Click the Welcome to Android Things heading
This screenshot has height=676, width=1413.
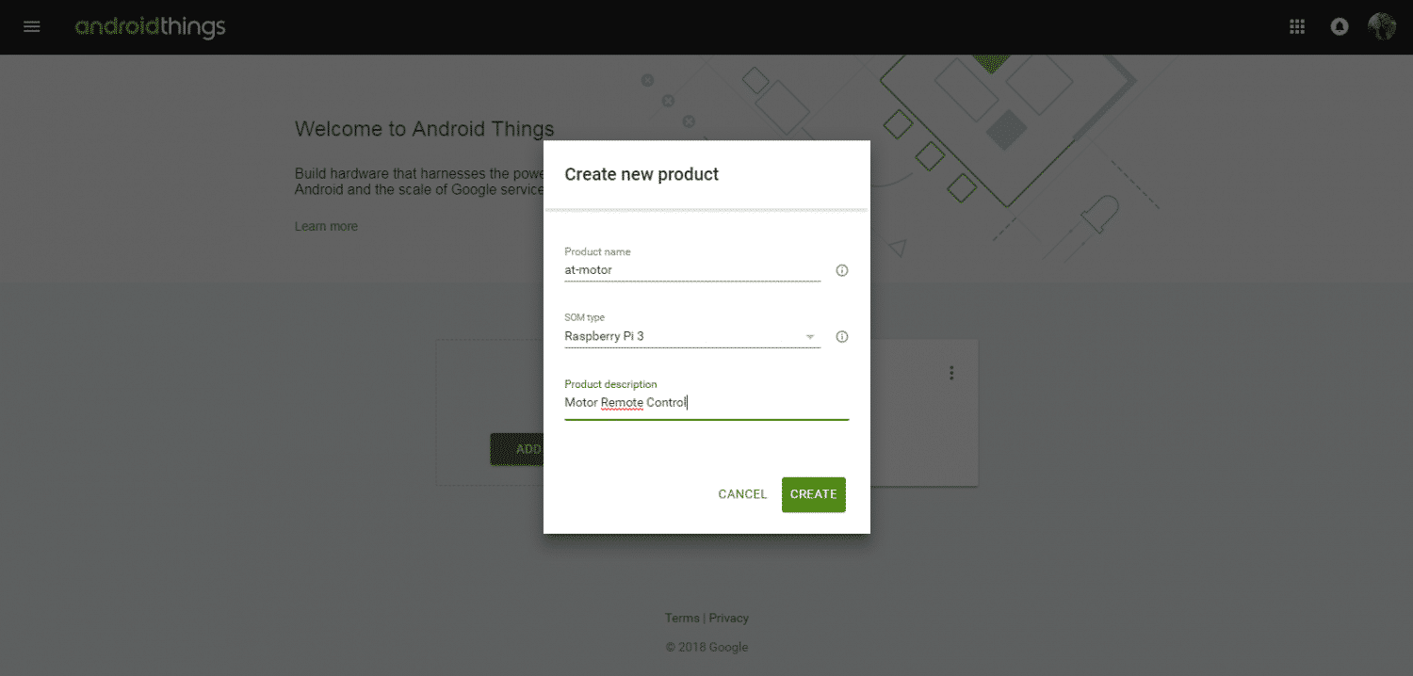click(x=424, y=129)
